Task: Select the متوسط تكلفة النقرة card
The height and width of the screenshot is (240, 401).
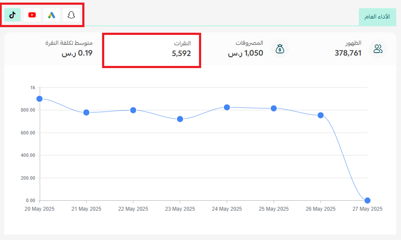Action: 53,49
